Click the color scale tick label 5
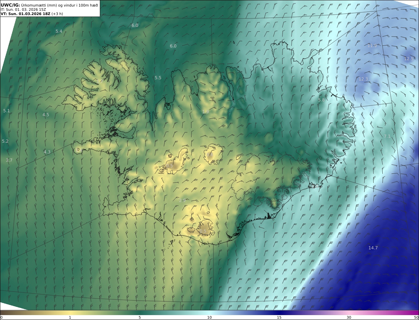This screenshot has height=320, width=419. [x=140, y=317]
